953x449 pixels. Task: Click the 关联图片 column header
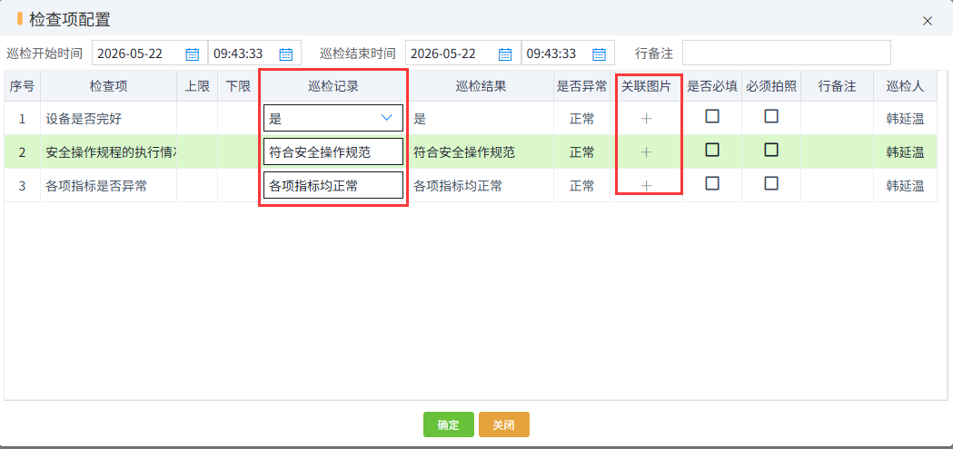point(646,86)
